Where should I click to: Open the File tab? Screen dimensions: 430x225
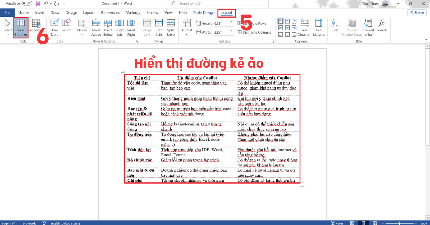tap(7, 12)
